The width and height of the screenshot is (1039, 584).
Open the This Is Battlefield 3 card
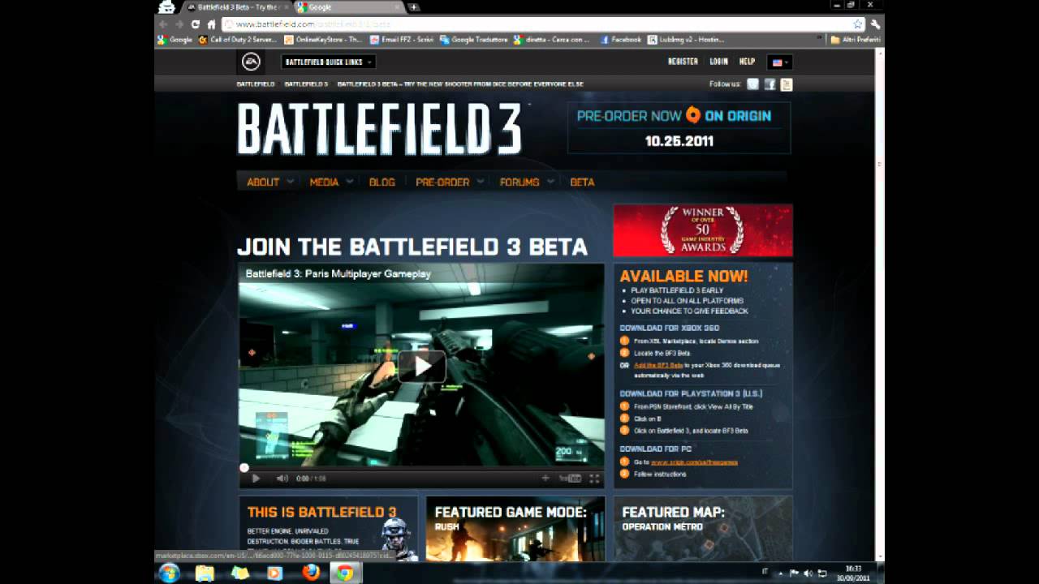pyautogui.click(x=328, y=529)
